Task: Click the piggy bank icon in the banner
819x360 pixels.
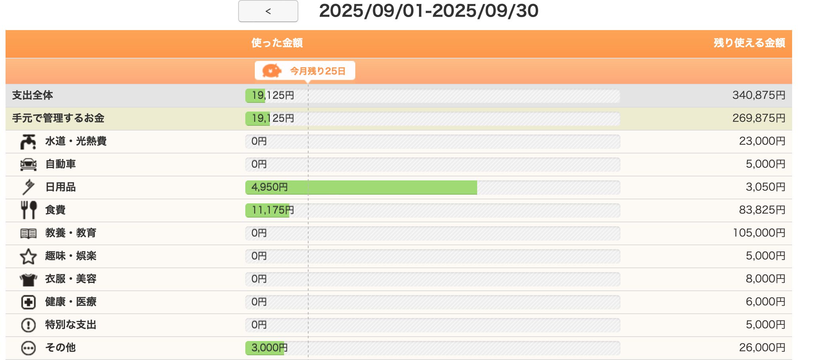Action: point(272,71)
